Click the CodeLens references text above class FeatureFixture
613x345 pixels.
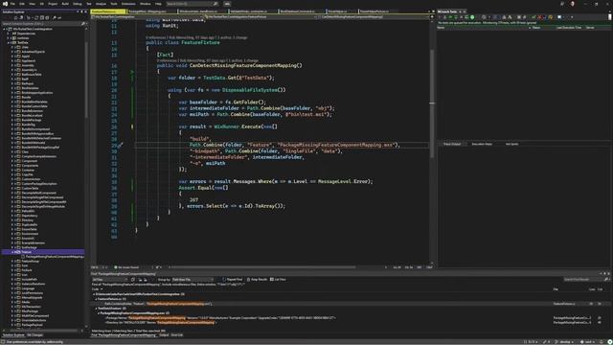[x=196, y=37]
